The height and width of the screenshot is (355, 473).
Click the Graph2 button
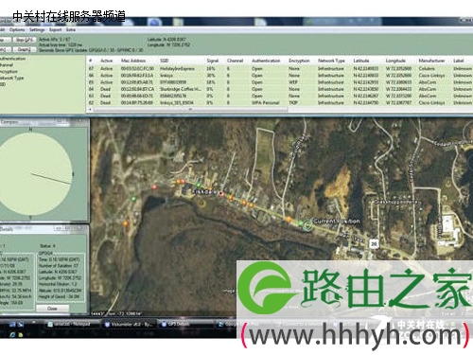pos(25,49)
